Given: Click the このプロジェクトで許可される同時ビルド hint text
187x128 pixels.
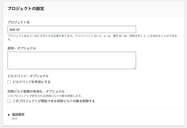Looking at the screenshot, I should pyautogui.click(x=45, y=96).
